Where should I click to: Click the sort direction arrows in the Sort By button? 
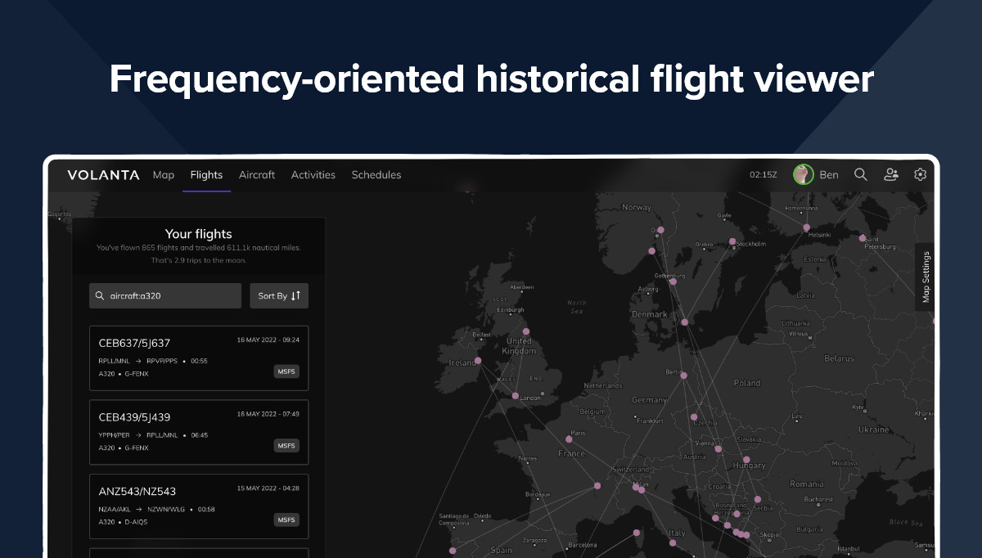tap(297, 295)
